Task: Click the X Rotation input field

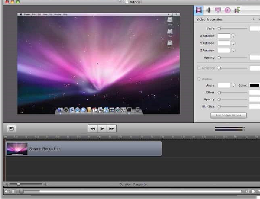Action: click(x=224, y=36)
